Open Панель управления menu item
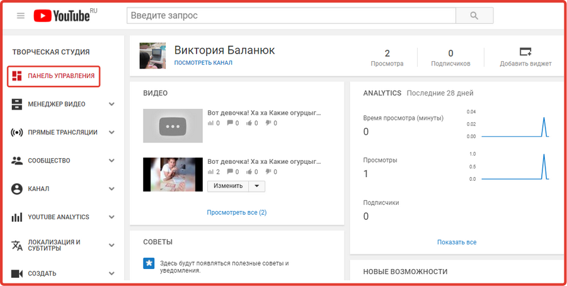567x286 pixels. coord(54,76)
